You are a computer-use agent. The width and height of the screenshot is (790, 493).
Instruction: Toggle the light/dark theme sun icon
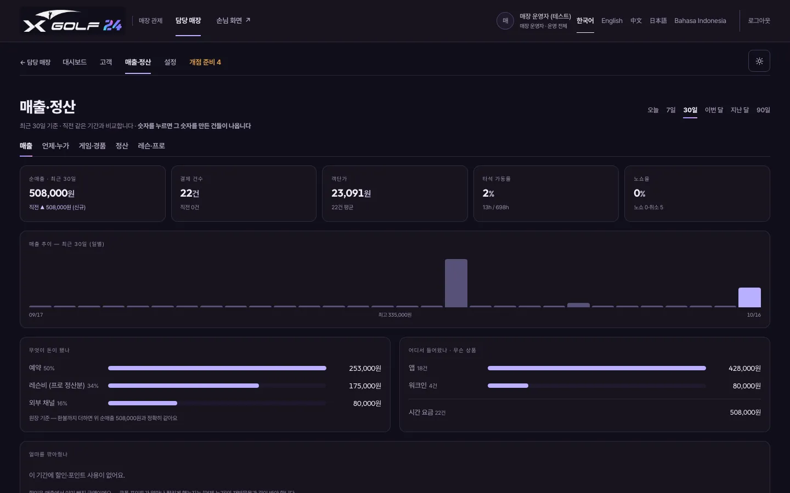(759, 61)
